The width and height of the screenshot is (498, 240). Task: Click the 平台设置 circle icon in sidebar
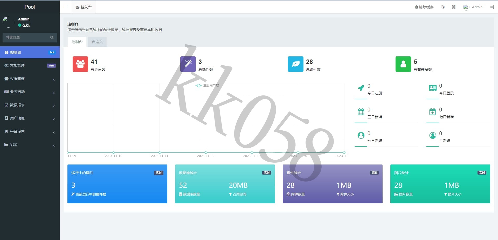pos(6,131)
